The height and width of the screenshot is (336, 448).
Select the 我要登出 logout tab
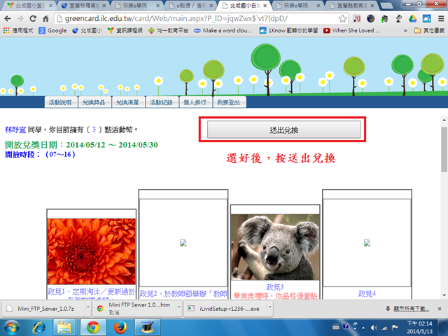pyautogui.click(x=229, y=103)
